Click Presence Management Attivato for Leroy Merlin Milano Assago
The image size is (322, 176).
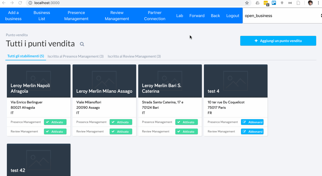click(x=121, y=122)
